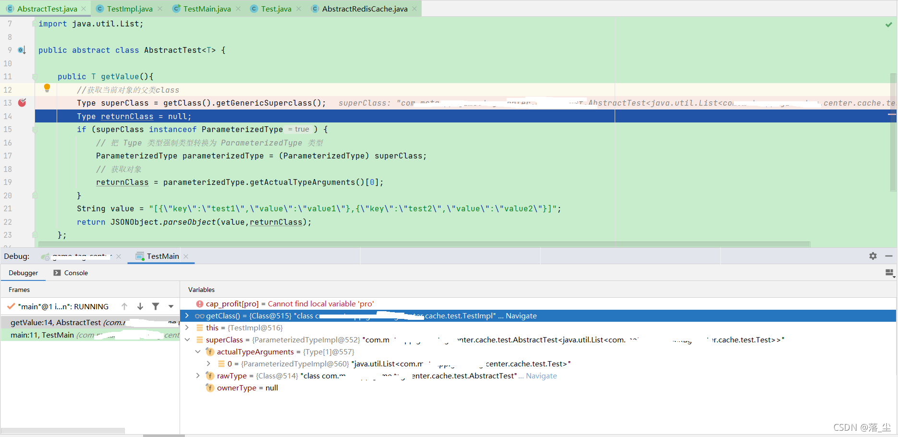Expand the 'this' variable node
Image resolution: width=898 pixels, height=437 pixels.
(187, 328)
